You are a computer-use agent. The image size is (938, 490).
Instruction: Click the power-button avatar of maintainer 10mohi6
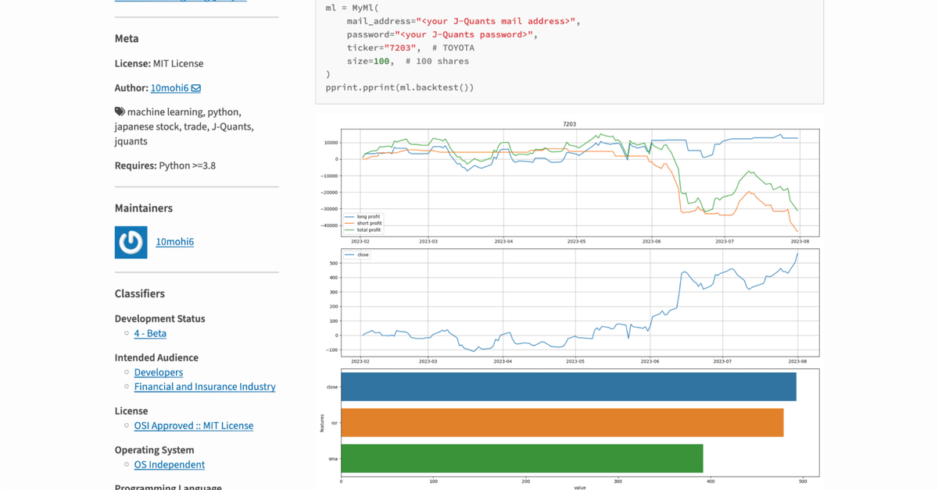[x=131, y=242]
